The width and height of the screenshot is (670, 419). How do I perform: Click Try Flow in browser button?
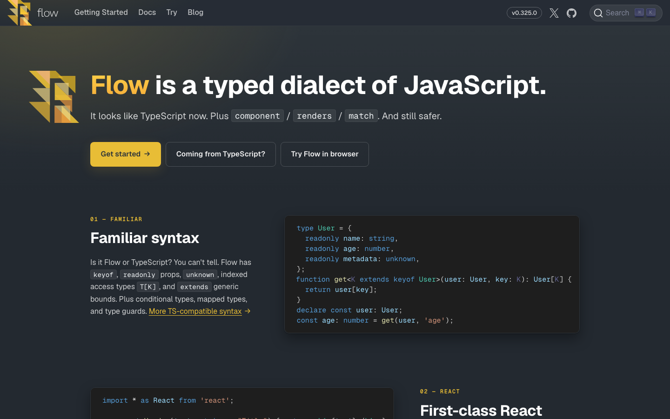tap(325, 154)
